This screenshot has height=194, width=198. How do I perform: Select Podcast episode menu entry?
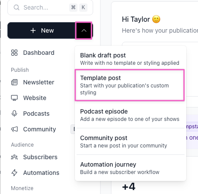(x=130, y=115)
